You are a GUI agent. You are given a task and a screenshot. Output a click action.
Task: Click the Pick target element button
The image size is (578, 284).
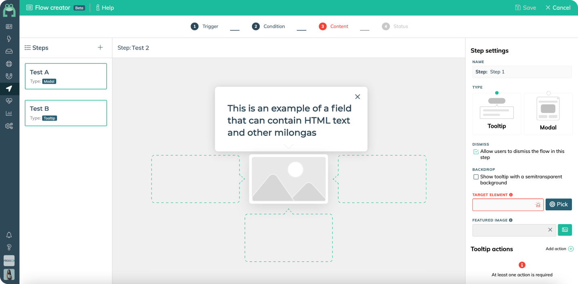click(559, 204)
